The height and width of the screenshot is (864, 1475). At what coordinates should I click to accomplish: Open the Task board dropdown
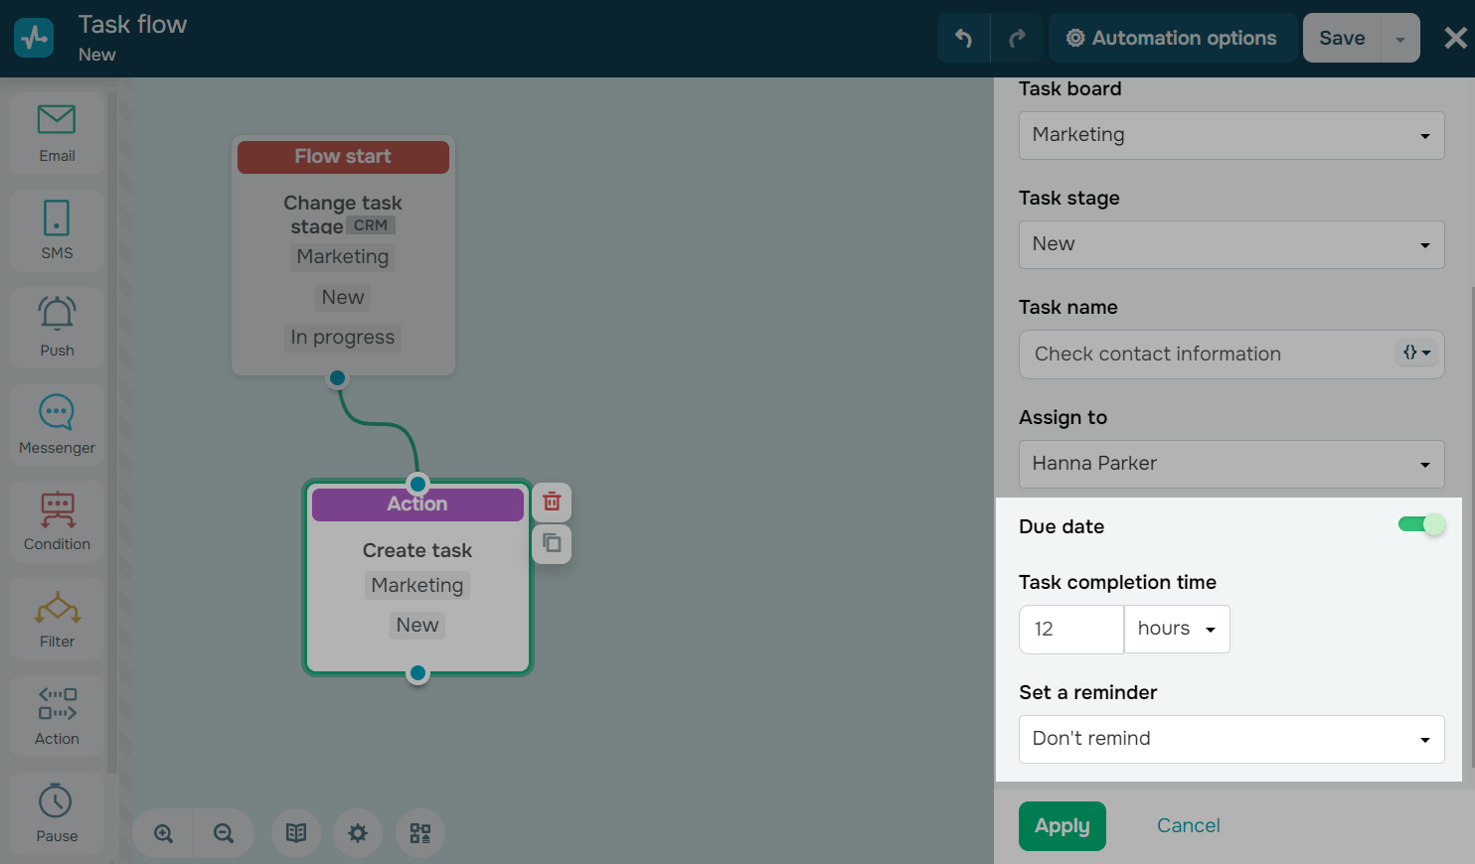tap(1230, 135)
